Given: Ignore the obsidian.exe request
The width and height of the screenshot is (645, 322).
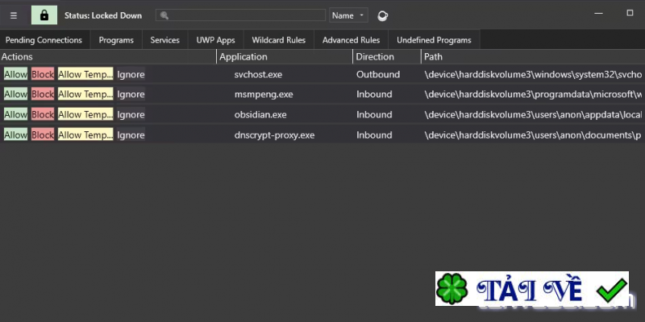Looking at the screenshot, I should click(x=131, y=114).
